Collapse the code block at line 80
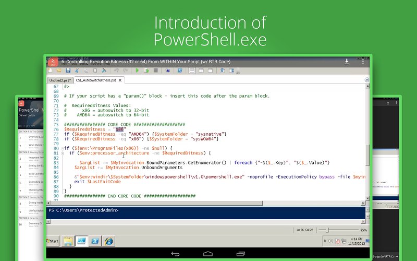Screen dimensions: 417x261 pyautogui.click(x=63, y=149)
